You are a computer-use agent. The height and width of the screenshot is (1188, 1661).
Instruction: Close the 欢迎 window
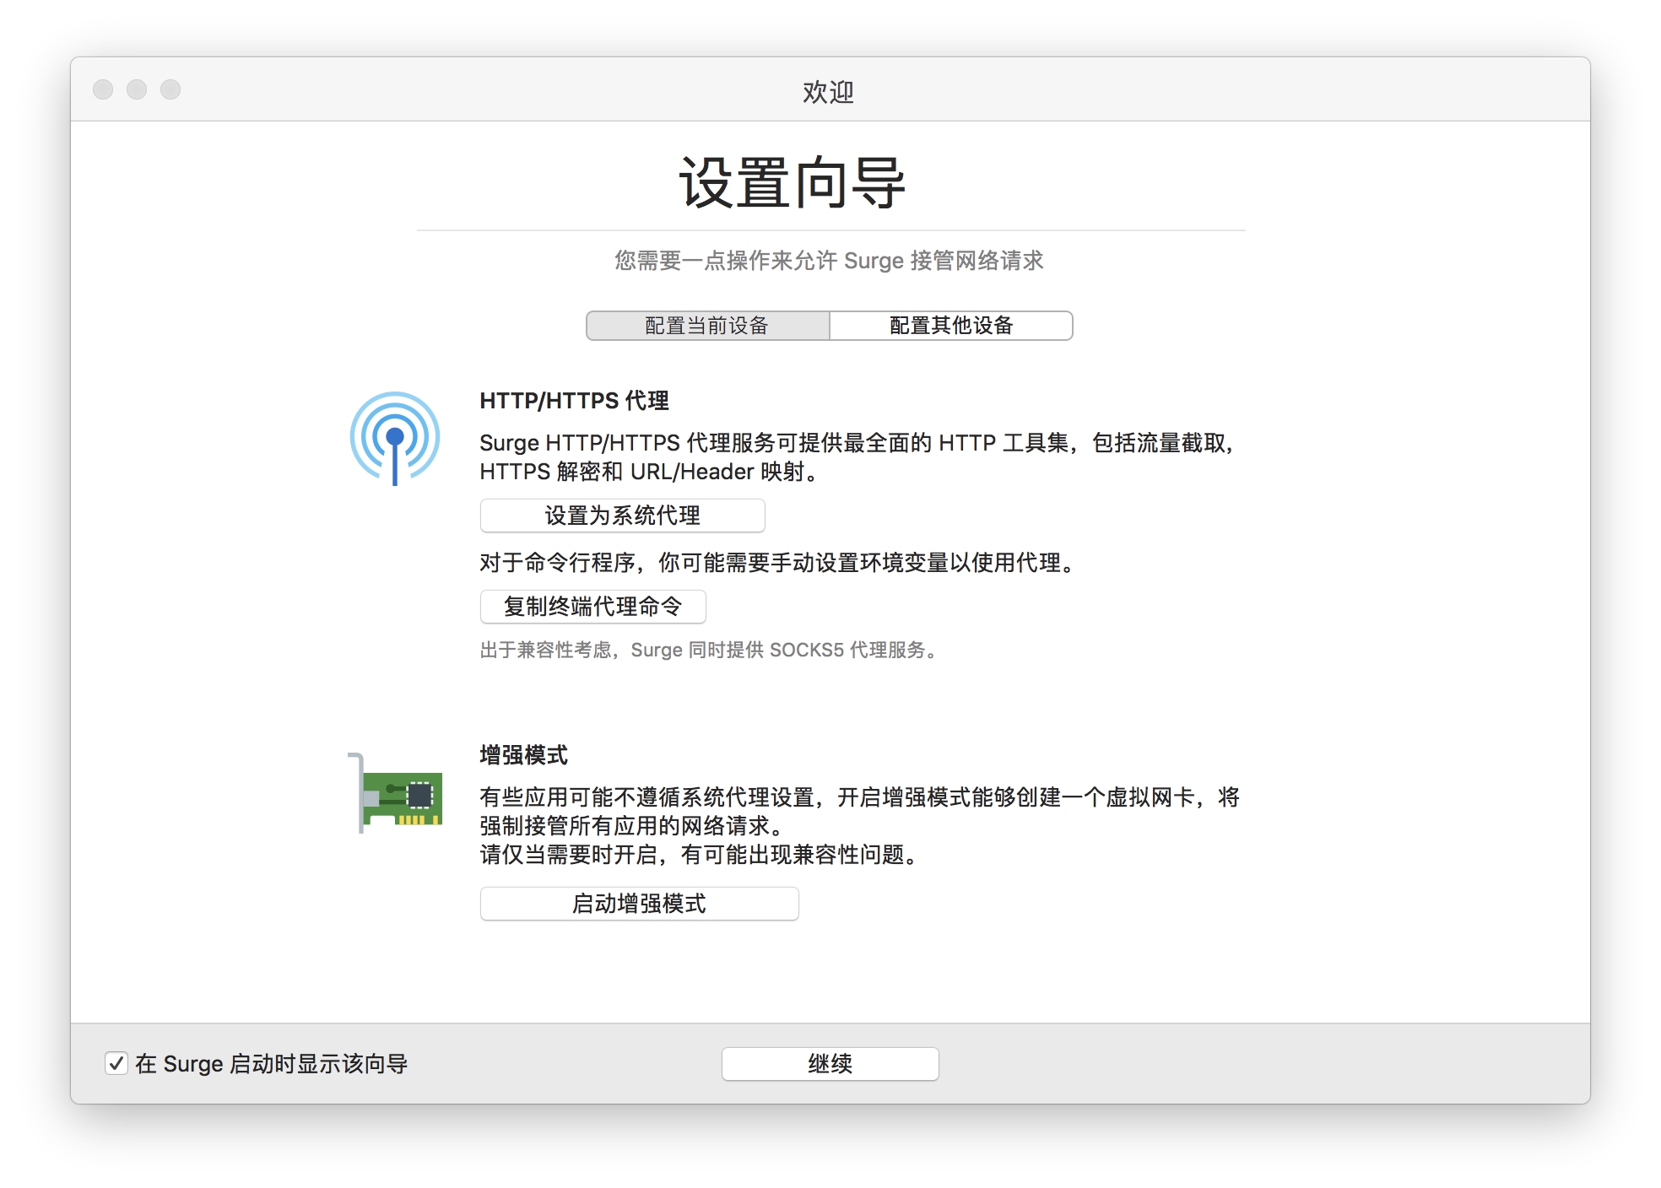click(x=103, y=89)
